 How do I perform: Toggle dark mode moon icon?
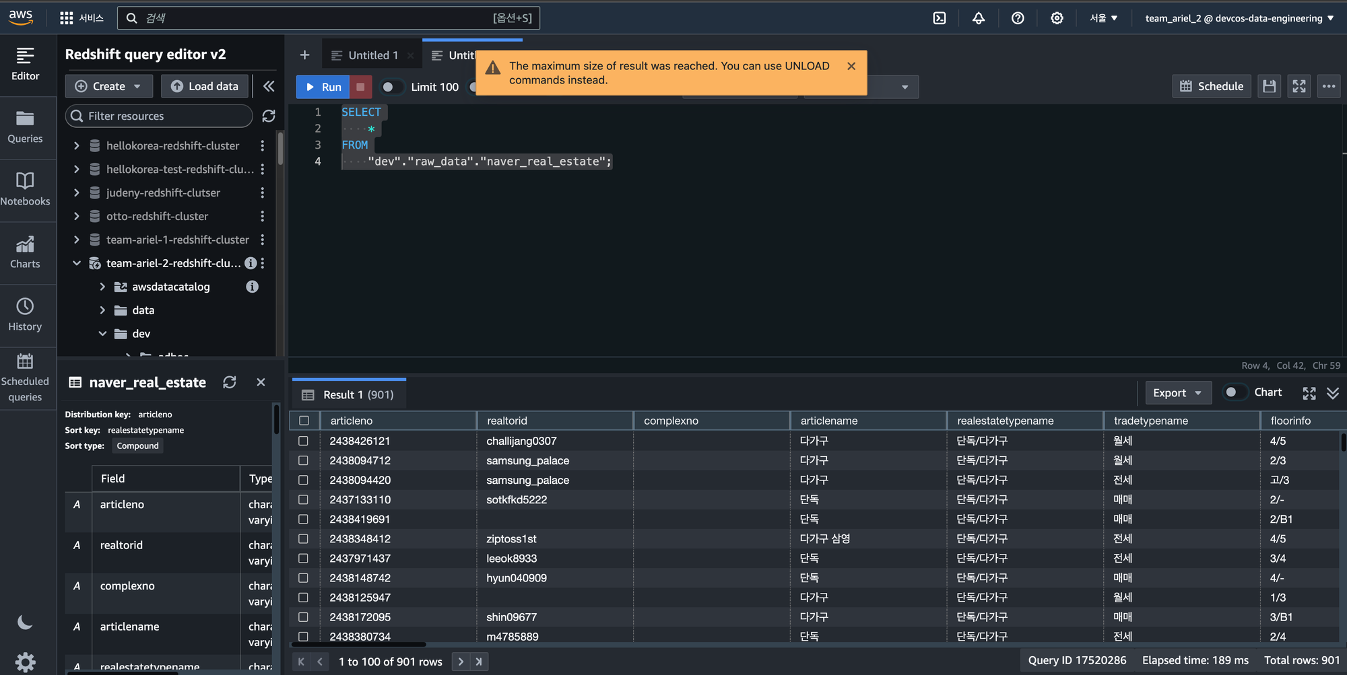point(25,623)
